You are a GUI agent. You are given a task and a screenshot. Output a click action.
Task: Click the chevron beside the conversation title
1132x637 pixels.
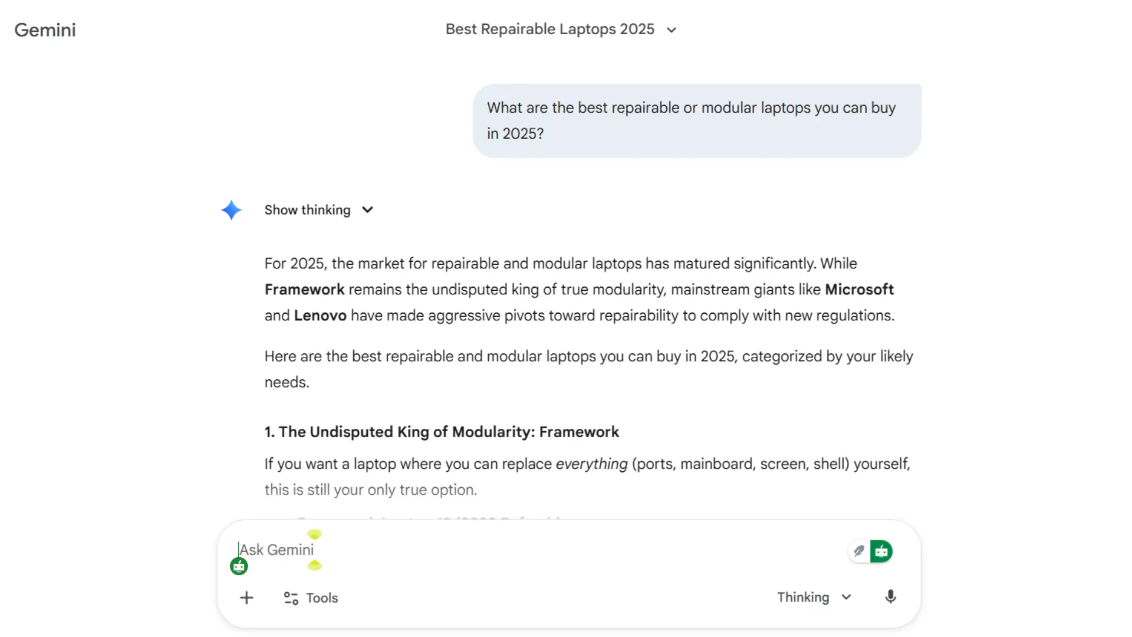point(672,30)
